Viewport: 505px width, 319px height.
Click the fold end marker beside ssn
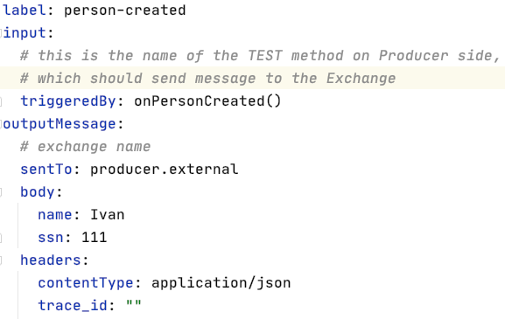pos(1,238)
